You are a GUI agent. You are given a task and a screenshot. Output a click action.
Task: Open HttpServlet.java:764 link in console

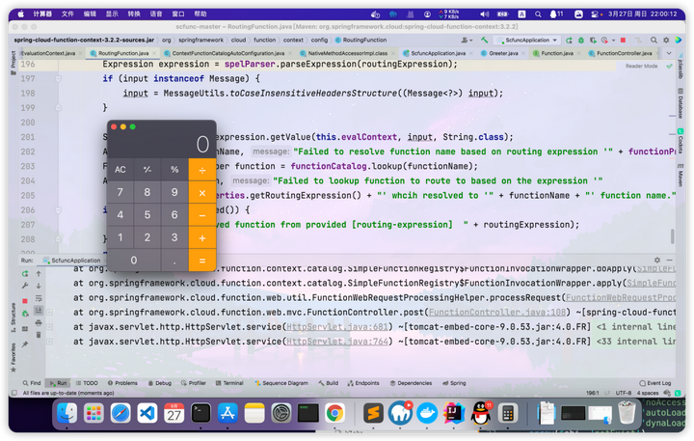[x=337, y=342]
